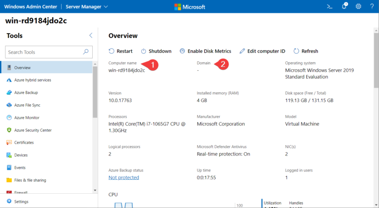Viewport: 379px width, 208px height.
Task: Open the Not protected link
Action: [x=124, y=177]
